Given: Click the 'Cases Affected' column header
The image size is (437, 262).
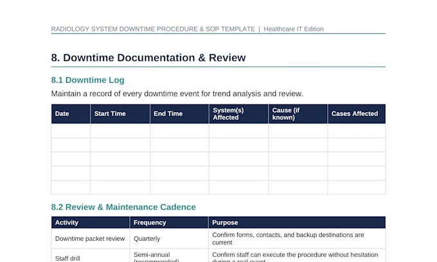Looking at the screenshot, I should coord(357,114).
